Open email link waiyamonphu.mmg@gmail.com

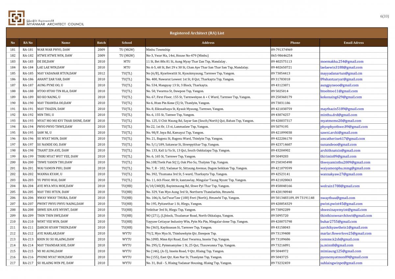(345, 168)
